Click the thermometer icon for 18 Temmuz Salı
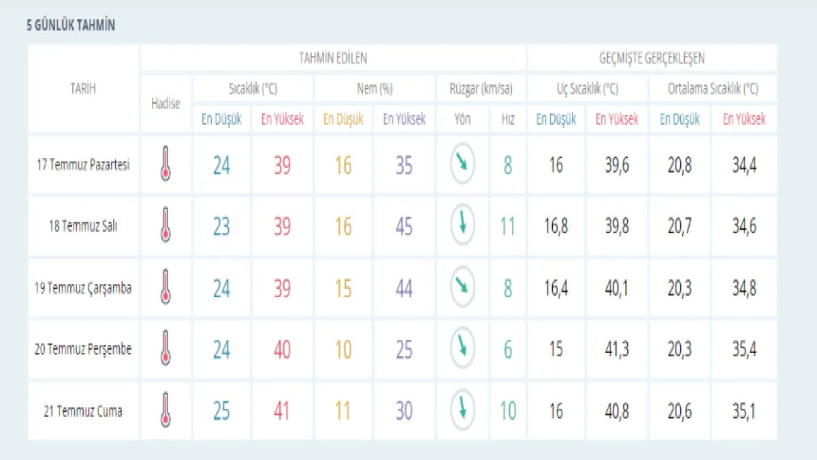 [x=165, y=226]
